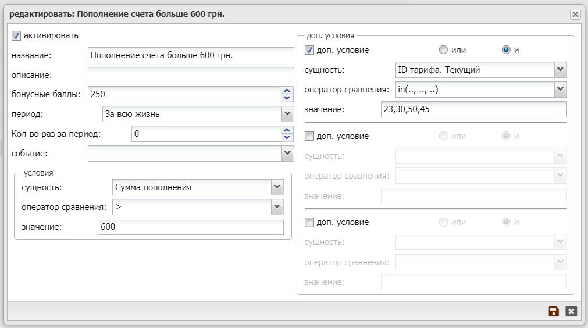Decrease count per period with down arrow
Image resolution: width=588 pixels, height=328 pixels.
tap(287, 138)
